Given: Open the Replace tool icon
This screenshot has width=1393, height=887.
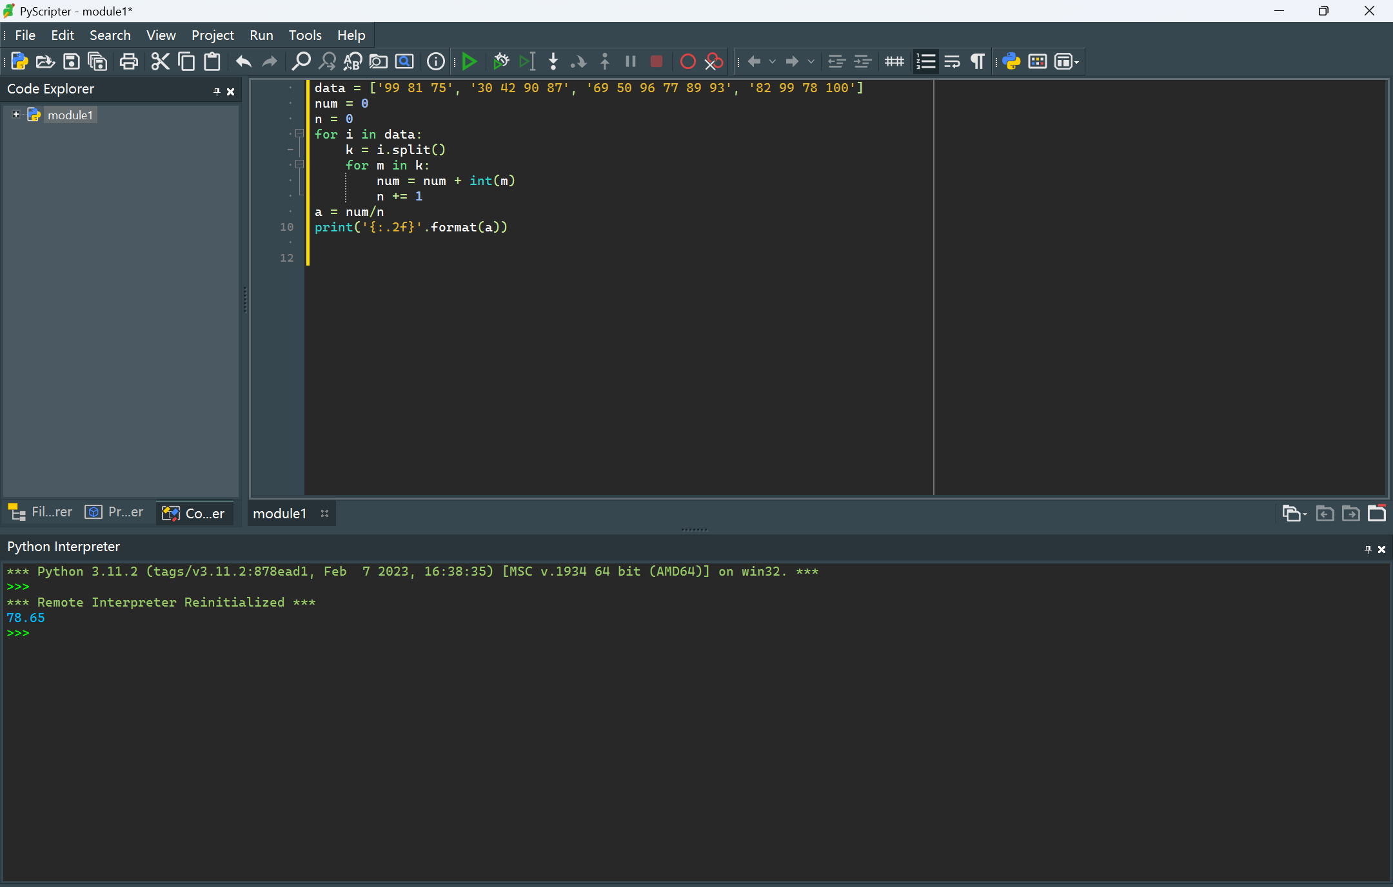Looking at the screenshot, I should (353, 62).
